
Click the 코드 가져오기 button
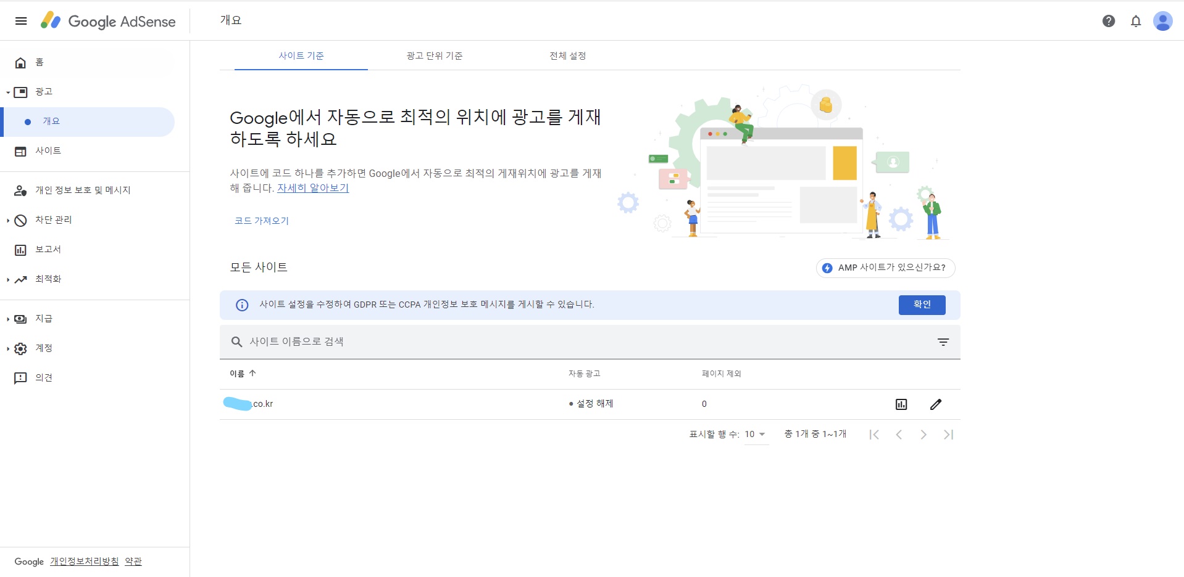coord(262,221)
